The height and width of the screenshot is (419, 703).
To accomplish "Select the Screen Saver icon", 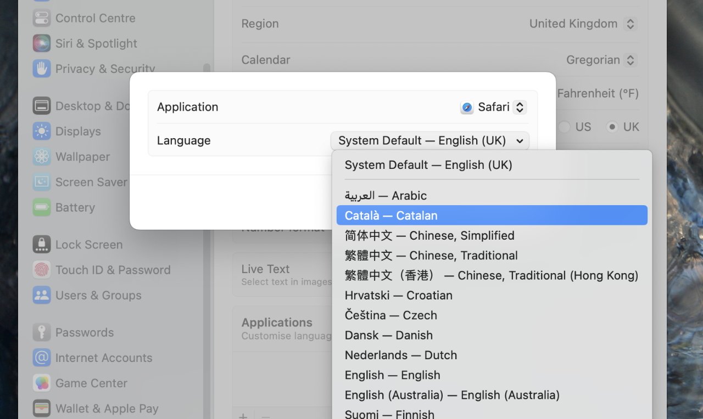I will (x=42, y=182).
